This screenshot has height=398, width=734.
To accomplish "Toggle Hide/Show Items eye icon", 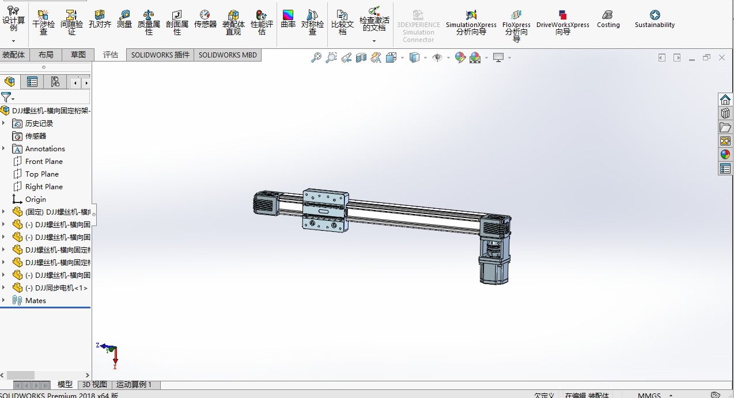I will (437, 58).
